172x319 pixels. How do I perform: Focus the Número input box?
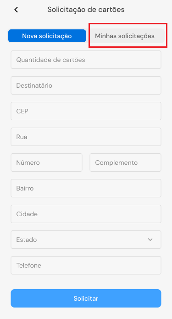tap(47, 162)
